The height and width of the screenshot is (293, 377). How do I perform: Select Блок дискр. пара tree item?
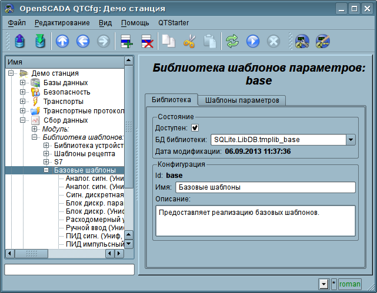95,203
